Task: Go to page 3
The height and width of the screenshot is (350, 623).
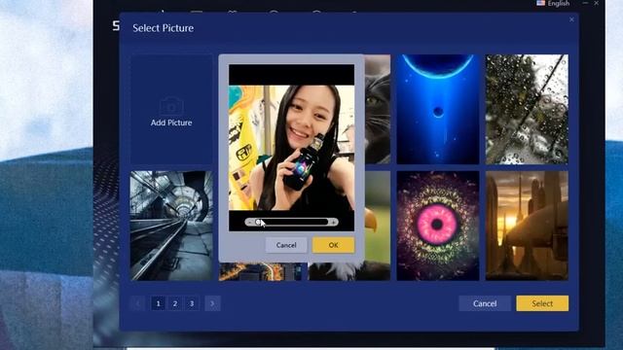Action: (x=192, y=303)
